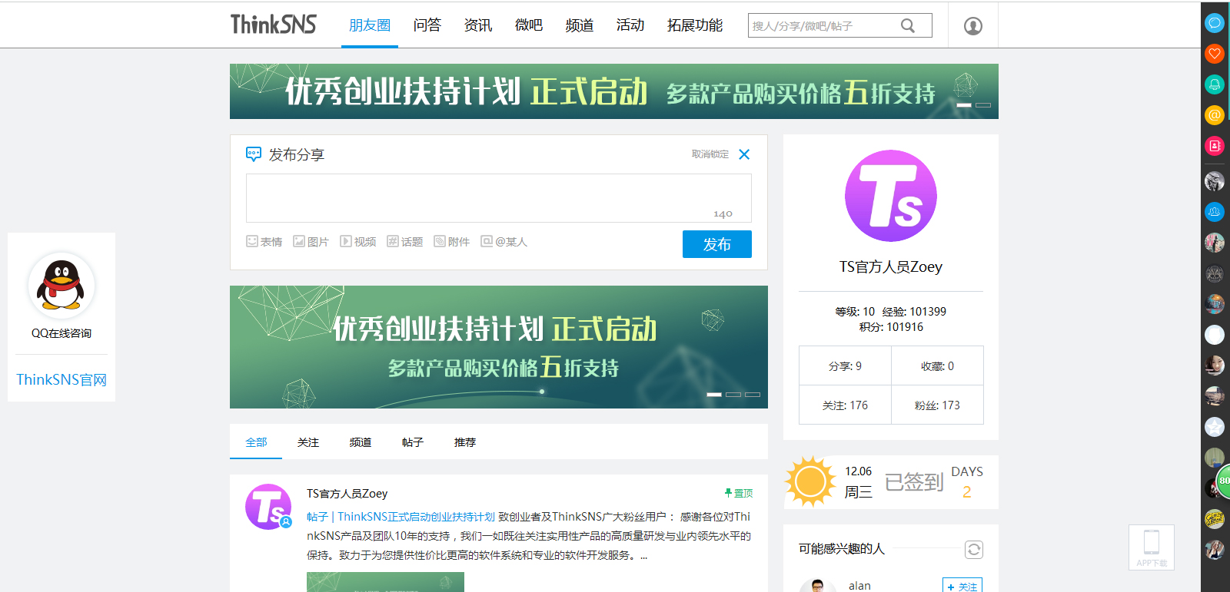The width and height of the screenshot is (1230, 592).
Task: Select the 频道 feed tab
Action: pos(361,442)
